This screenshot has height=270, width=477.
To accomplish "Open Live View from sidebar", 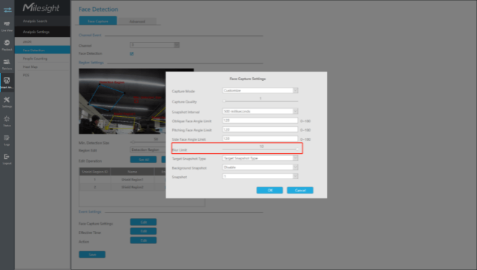I will (x=7, y=26).
